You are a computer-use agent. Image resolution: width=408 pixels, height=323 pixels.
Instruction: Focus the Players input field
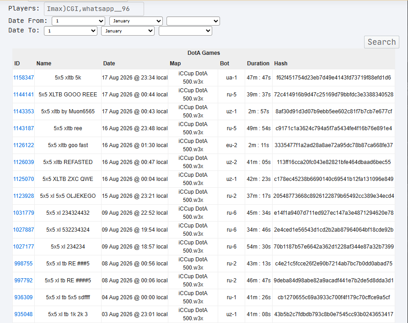pyautogui.click(x=94, y=9)
